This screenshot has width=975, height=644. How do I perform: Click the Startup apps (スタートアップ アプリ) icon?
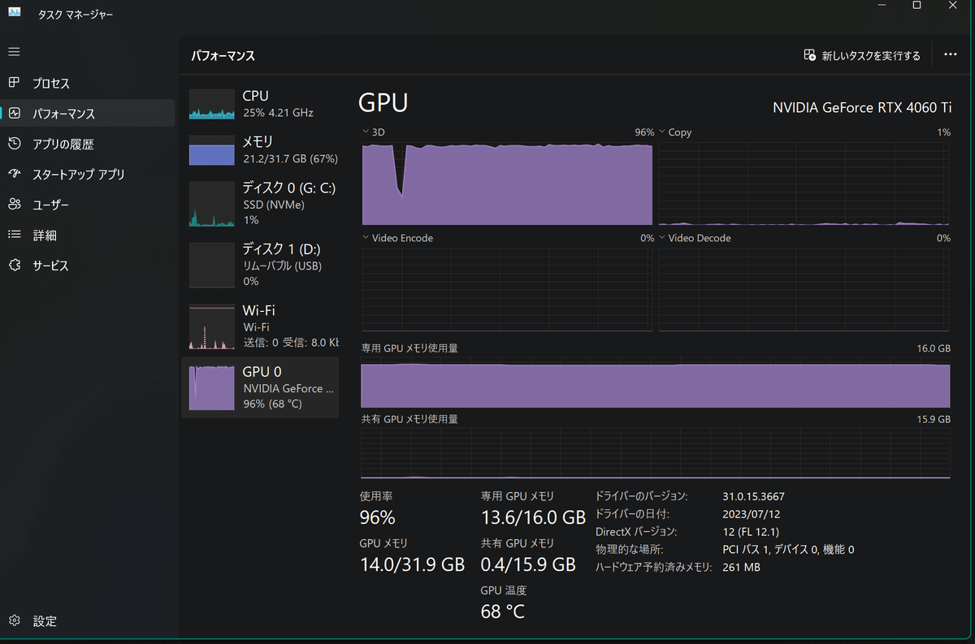14,174
